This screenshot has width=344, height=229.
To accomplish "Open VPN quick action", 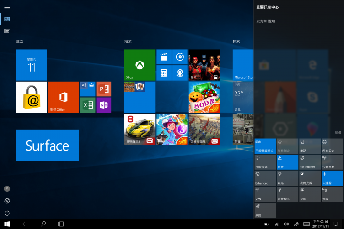I will [x=265, y=194].
